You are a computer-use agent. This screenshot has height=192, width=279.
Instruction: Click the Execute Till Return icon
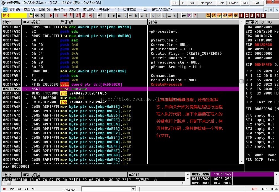(91, 15)
